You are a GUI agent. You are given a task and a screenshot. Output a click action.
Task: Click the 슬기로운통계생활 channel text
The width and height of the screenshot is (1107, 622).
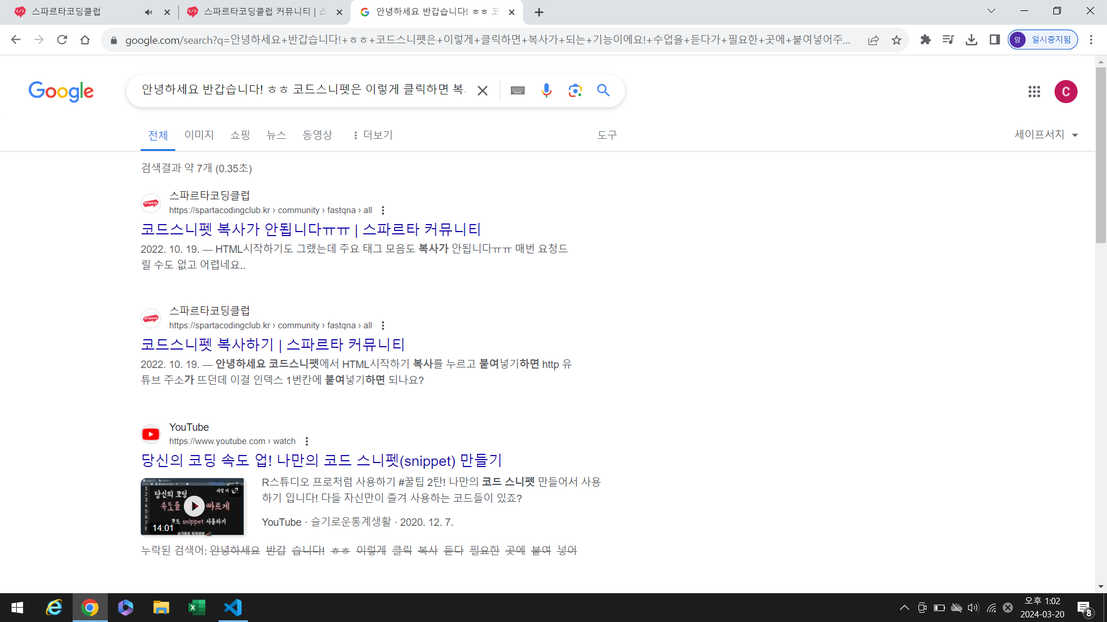(351, 522)
